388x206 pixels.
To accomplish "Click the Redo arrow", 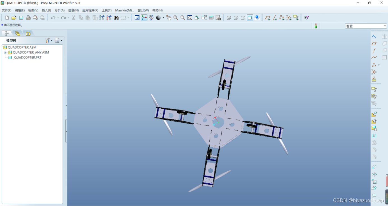I will click(x=63, y=18).
